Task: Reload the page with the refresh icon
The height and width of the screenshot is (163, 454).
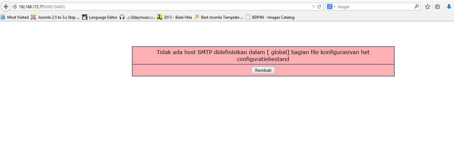Action: [x=319, y=7]
